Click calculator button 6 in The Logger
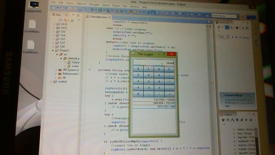 point(159,81)
